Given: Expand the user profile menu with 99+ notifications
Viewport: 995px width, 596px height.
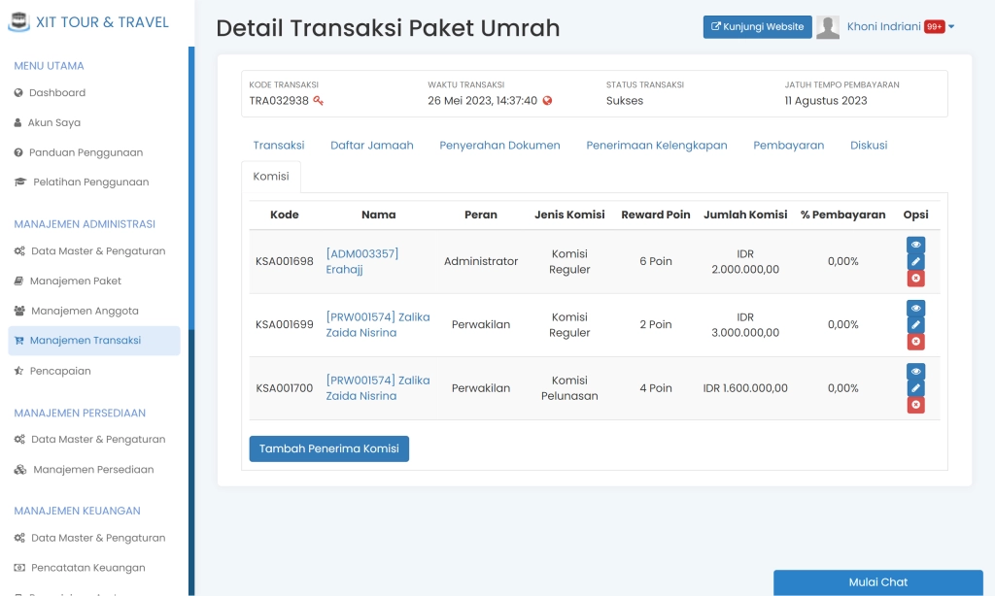Looking at the screenshot, I should point(892,26).
